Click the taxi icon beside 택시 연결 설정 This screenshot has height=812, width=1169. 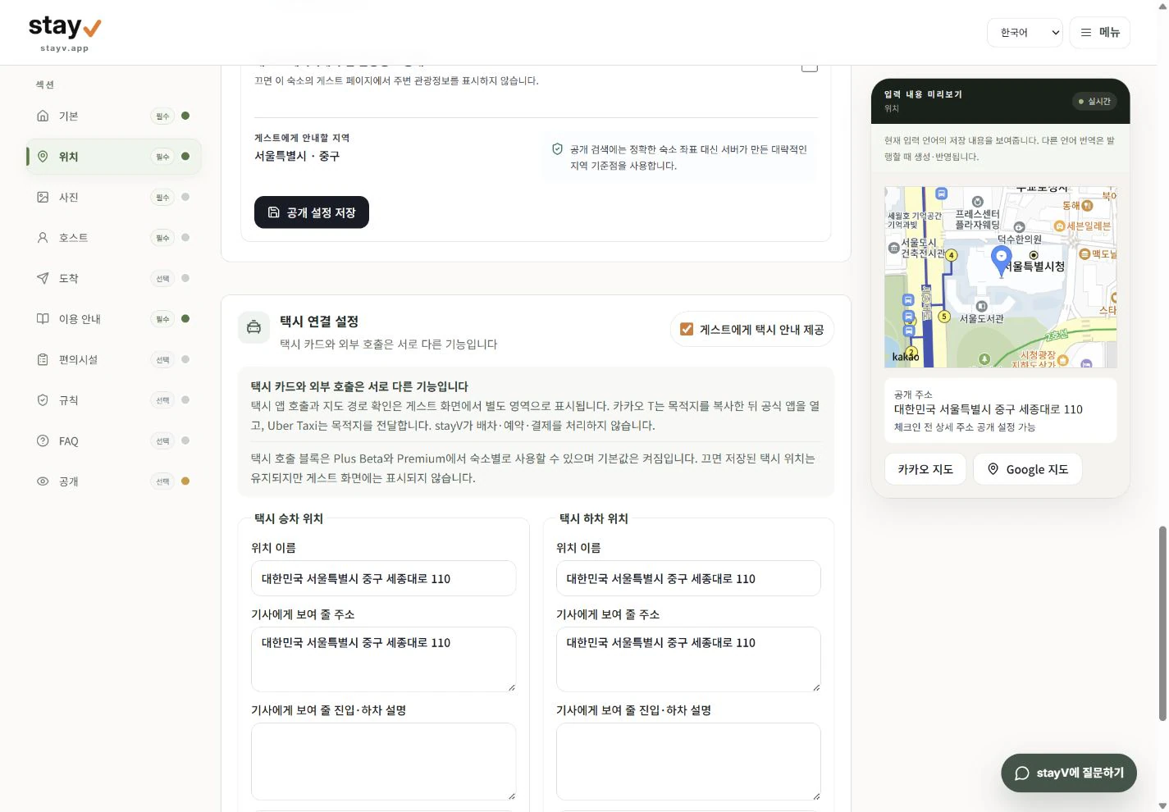[254, 327]
